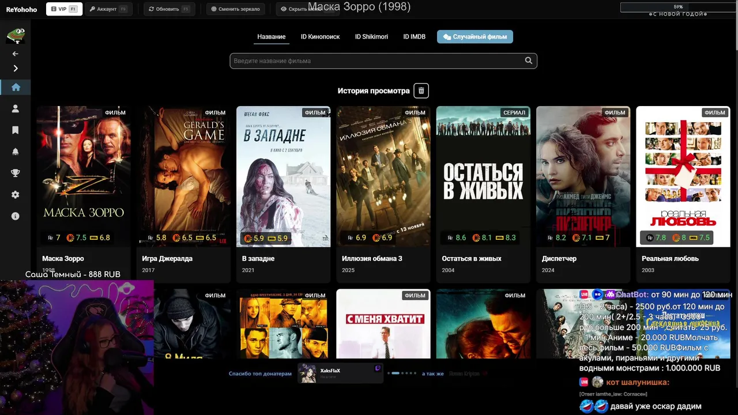The image size is (738, 415).
Task: Select the ID IMDB tab
Action: coord(414,37)
